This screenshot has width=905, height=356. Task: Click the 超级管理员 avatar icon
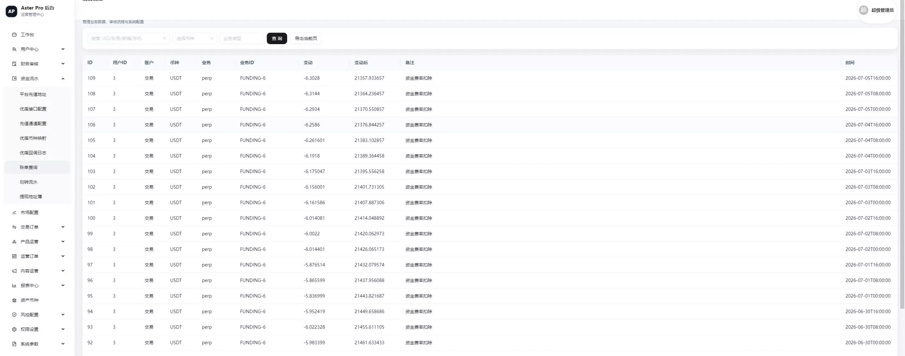(x=864, y=10)
